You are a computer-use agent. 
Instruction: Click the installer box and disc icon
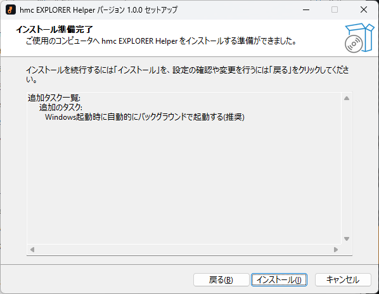(x=359, y=37)
